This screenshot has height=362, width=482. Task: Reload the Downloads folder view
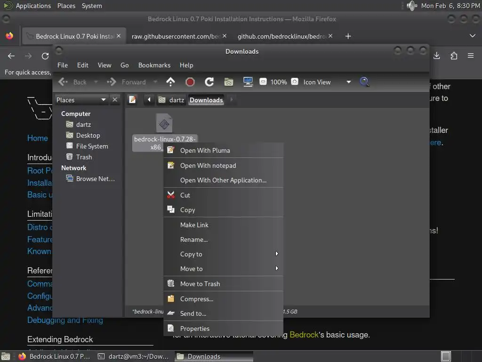point(209,82)
